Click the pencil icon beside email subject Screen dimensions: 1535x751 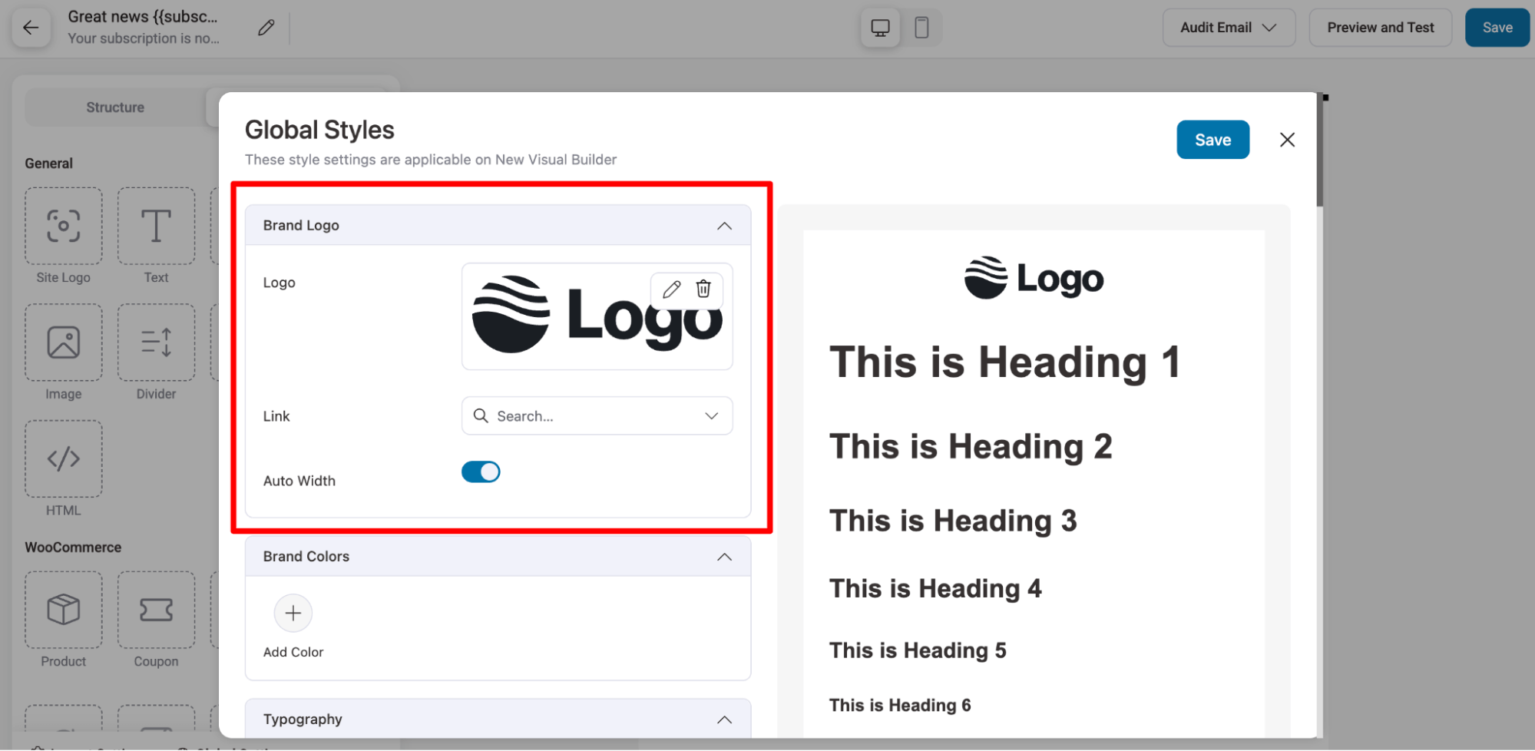pyautogui.click(x=266, y=28)
